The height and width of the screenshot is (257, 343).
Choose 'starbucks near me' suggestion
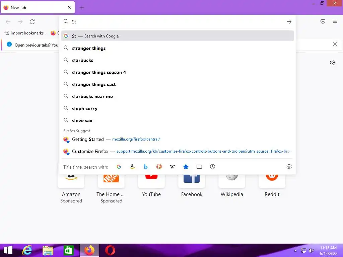178,96
